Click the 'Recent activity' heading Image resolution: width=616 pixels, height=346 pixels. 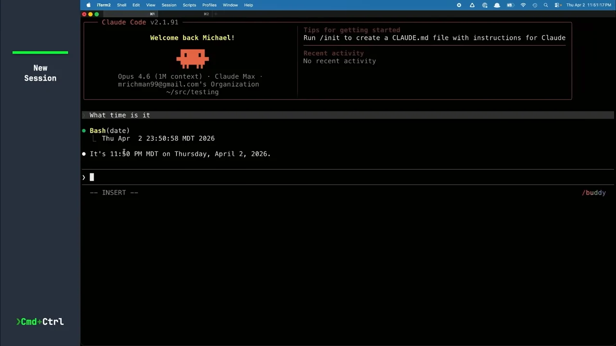(334, 53)
